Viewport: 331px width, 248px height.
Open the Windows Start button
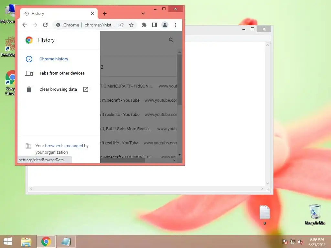(x=8, y=242)
